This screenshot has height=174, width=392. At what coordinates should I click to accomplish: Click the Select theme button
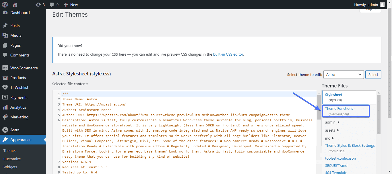click(373, 75)
